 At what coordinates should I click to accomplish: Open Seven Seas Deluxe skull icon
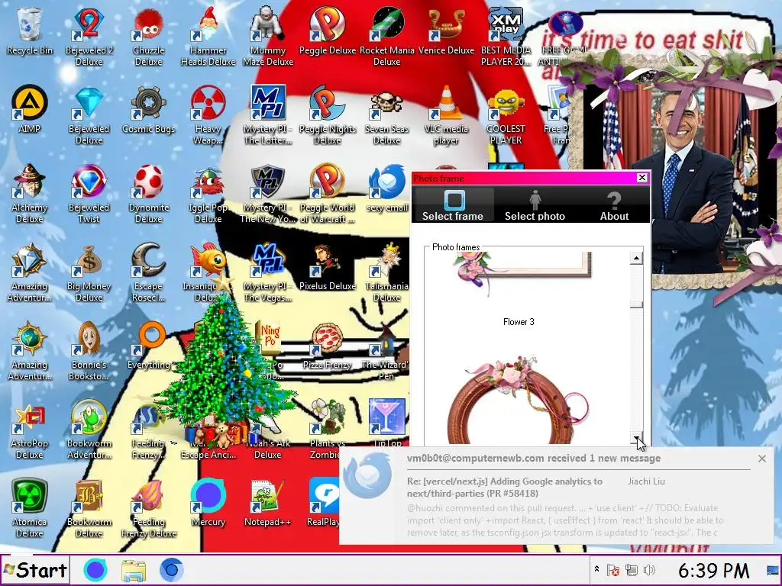pyautogui.click(x=387, y=114)
